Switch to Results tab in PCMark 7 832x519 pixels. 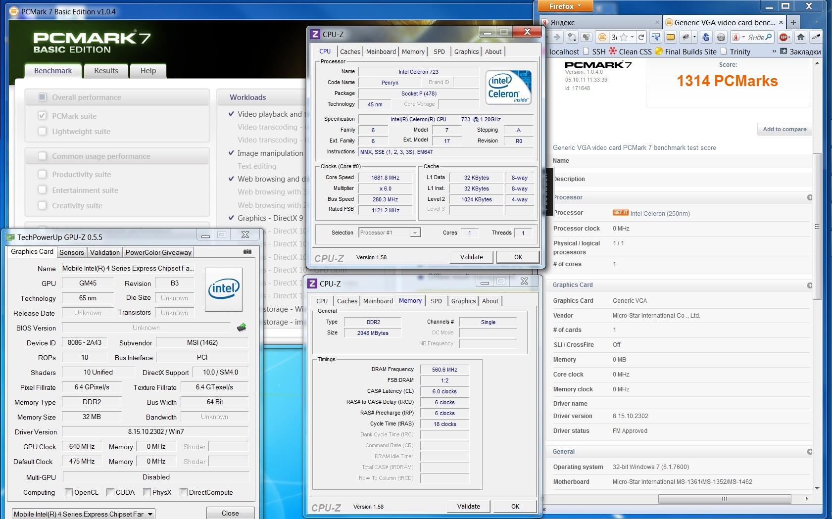coord(106,71)
